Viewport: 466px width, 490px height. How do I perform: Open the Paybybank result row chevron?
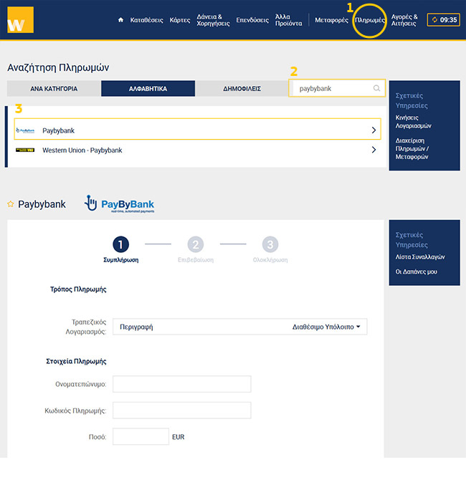click(374, 130)
